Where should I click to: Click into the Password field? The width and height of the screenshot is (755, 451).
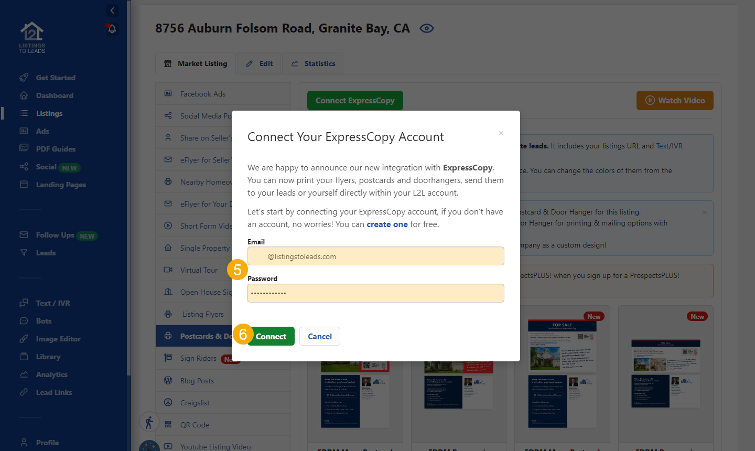tap(376, 293)
